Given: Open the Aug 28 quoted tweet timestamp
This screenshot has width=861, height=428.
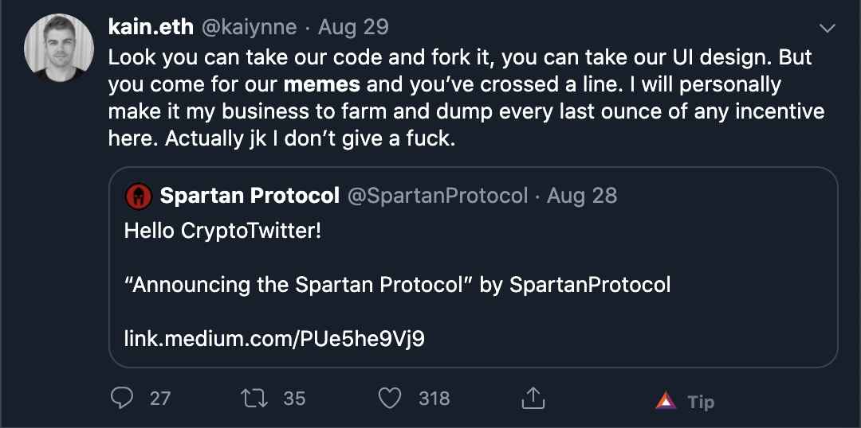Looking at the screenshot, I should coord(582,196).
